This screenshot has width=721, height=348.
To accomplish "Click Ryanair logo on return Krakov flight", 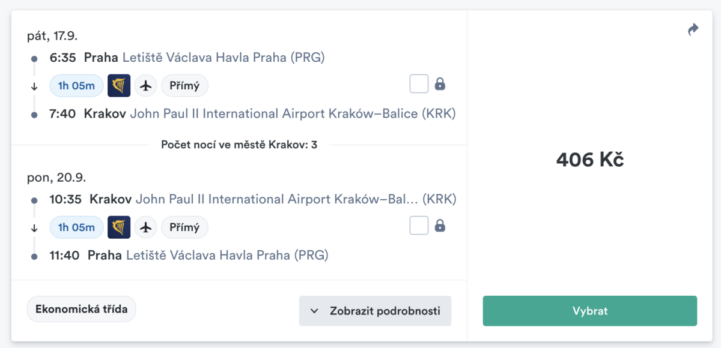I will [119, 227].
